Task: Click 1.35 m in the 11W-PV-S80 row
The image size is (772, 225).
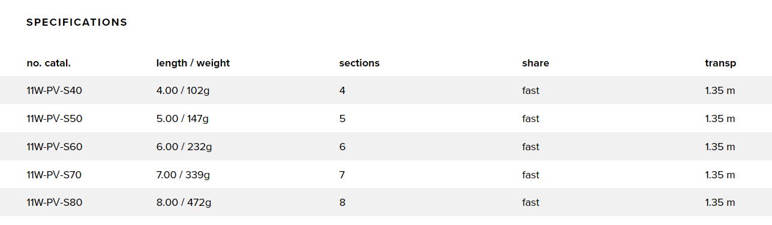Action: click(x=720, y=203)
